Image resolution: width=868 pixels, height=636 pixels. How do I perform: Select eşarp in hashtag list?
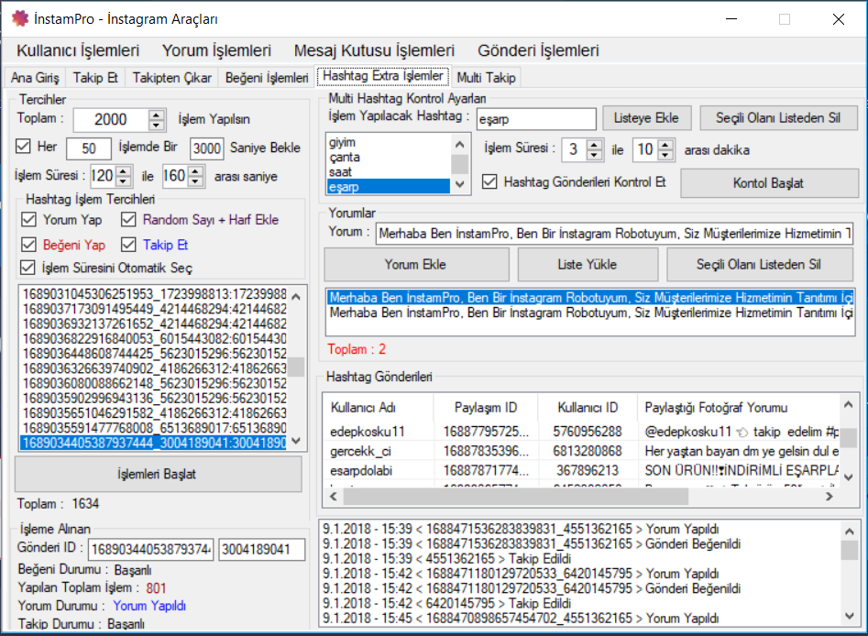(389, 187)
